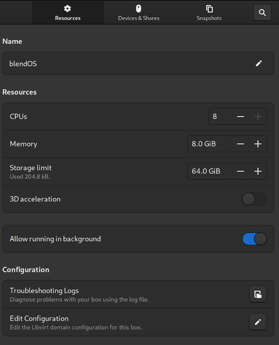Increase Storage limit using the plus button
This screenshot has height=345, width=279.
tap(258, 171)
